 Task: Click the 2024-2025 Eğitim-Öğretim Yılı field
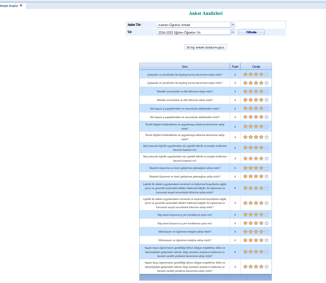(193, 32)
